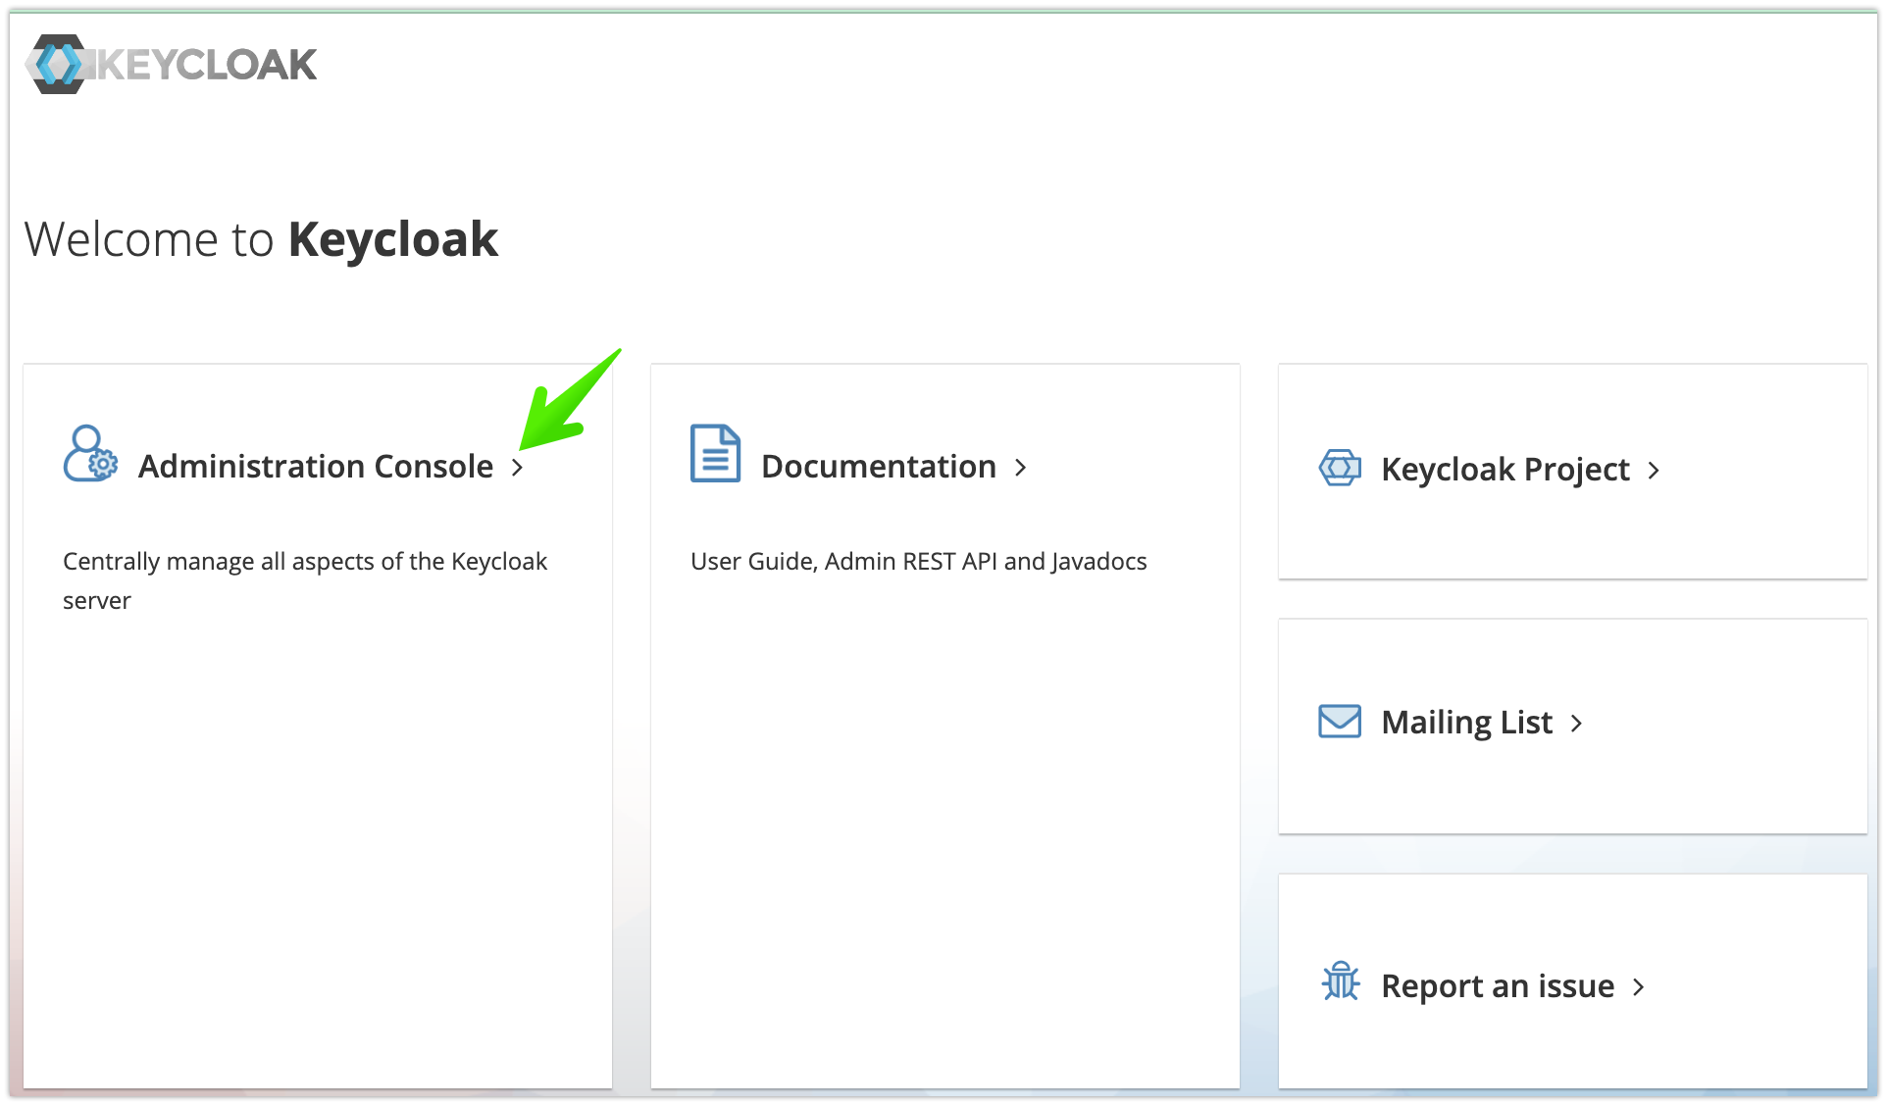1887x1106 pixels.
Task: Open the Documentation link
Action: (878, 467)
